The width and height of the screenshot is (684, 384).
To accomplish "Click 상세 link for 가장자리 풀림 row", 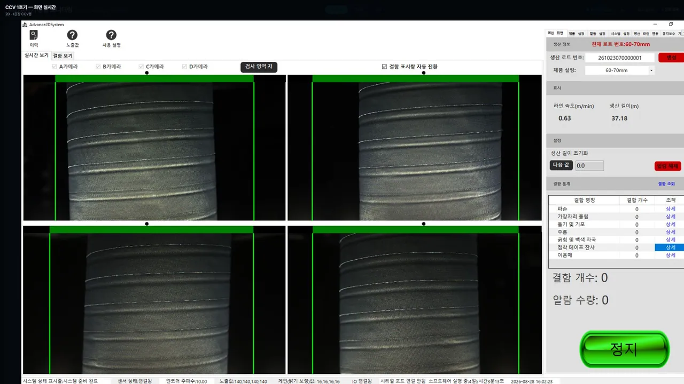I will (670, 217).
